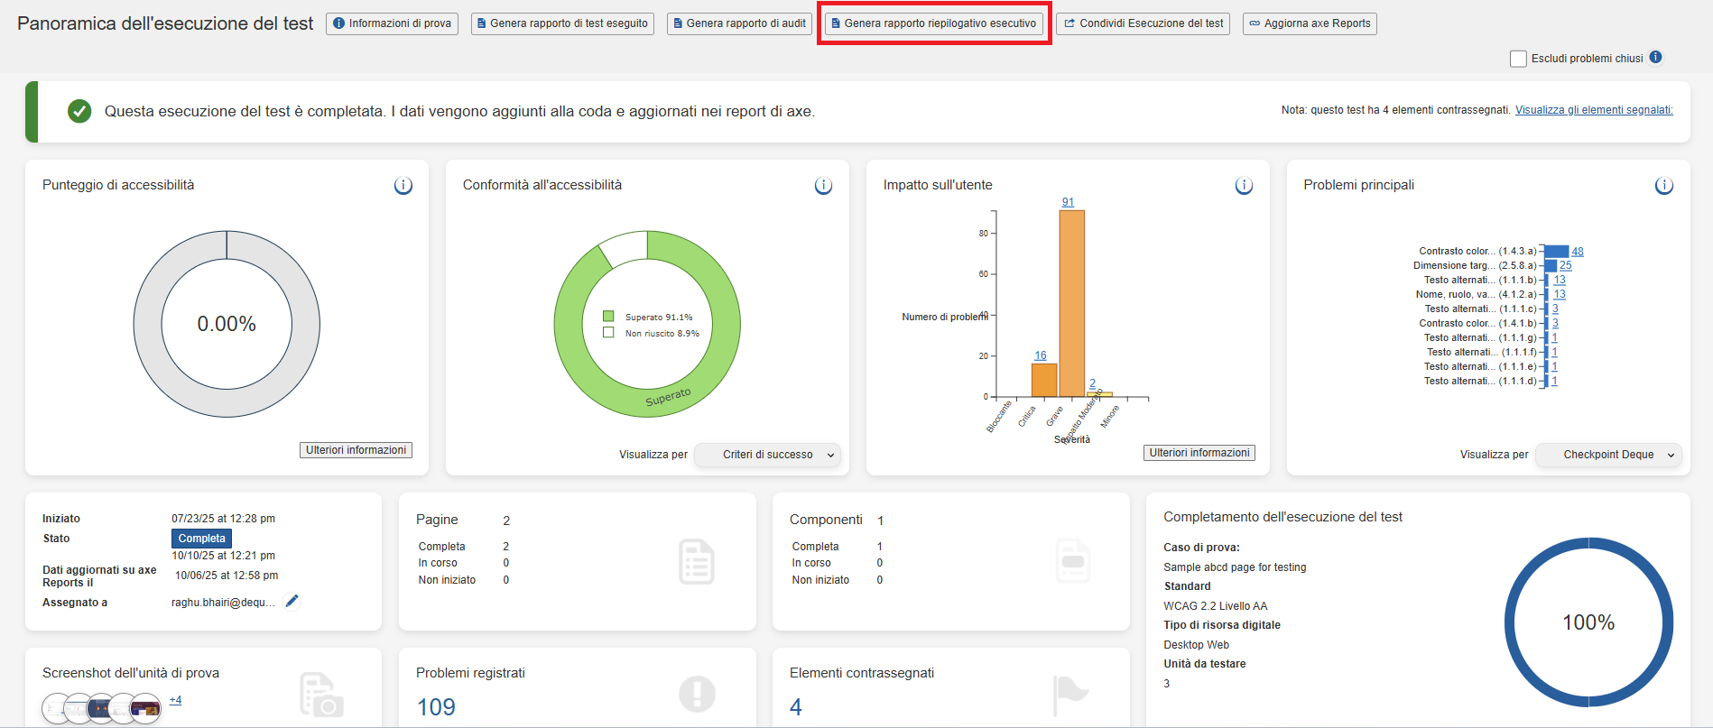Open info icon on Impatto sull'utente card
This screenshot has width=1713, height=728.
pos(1244,186)
